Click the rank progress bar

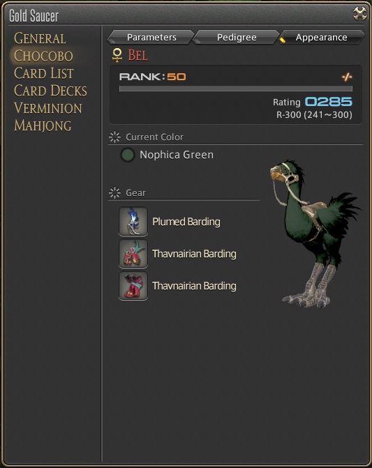pyautogui.click(x=236, y=89)
